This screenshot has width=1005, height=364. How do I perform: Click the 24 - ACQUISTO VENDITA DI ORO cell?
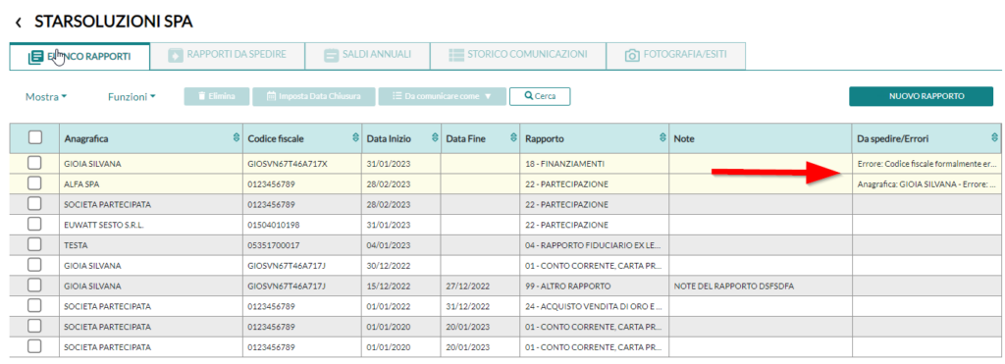[594, 306]
